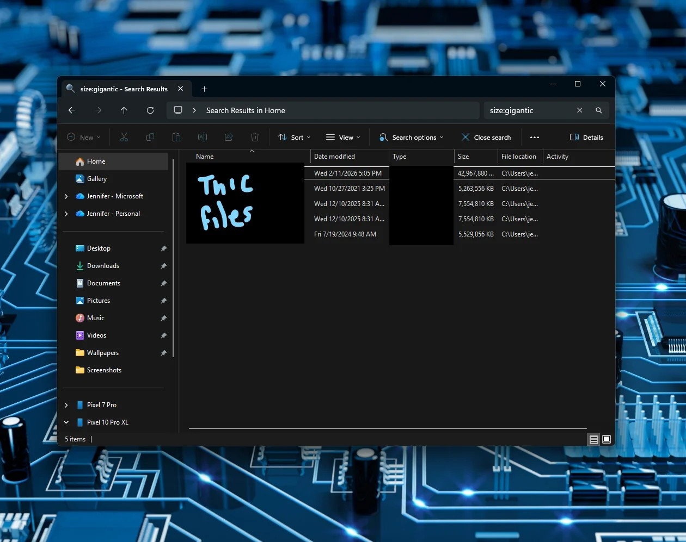This screenshot has height=542, width=686.
Task: Add a new tab
Action: tap(205, 89)
